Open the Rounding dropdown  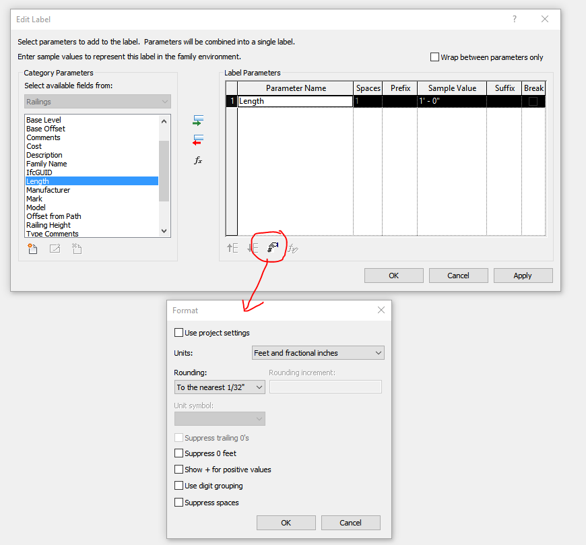pos(220,387)
